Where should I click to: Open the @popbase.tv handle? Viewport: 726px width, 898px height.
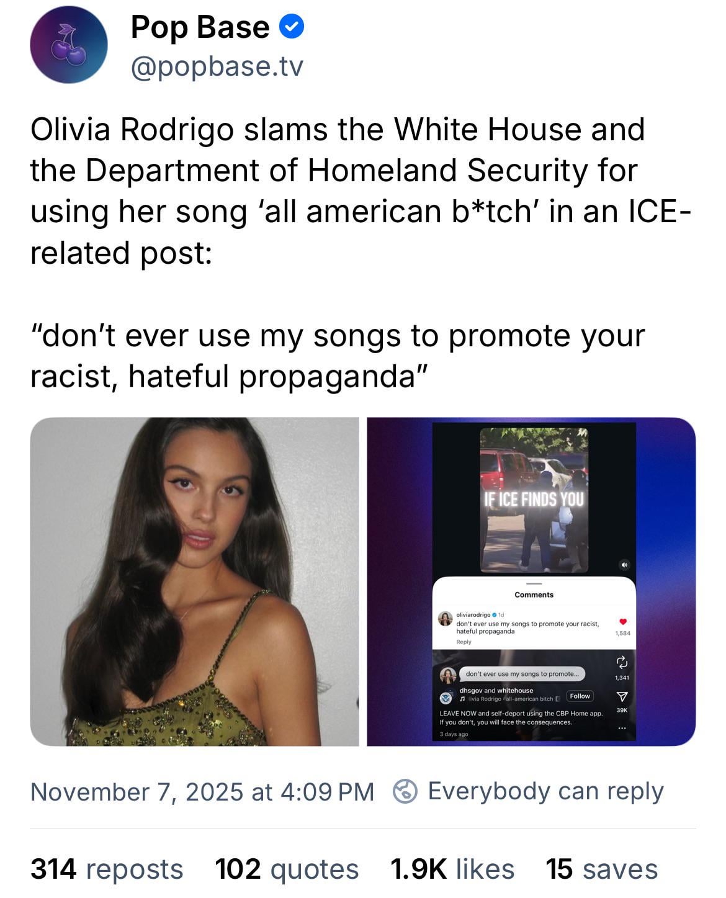[x=217, y=66]
